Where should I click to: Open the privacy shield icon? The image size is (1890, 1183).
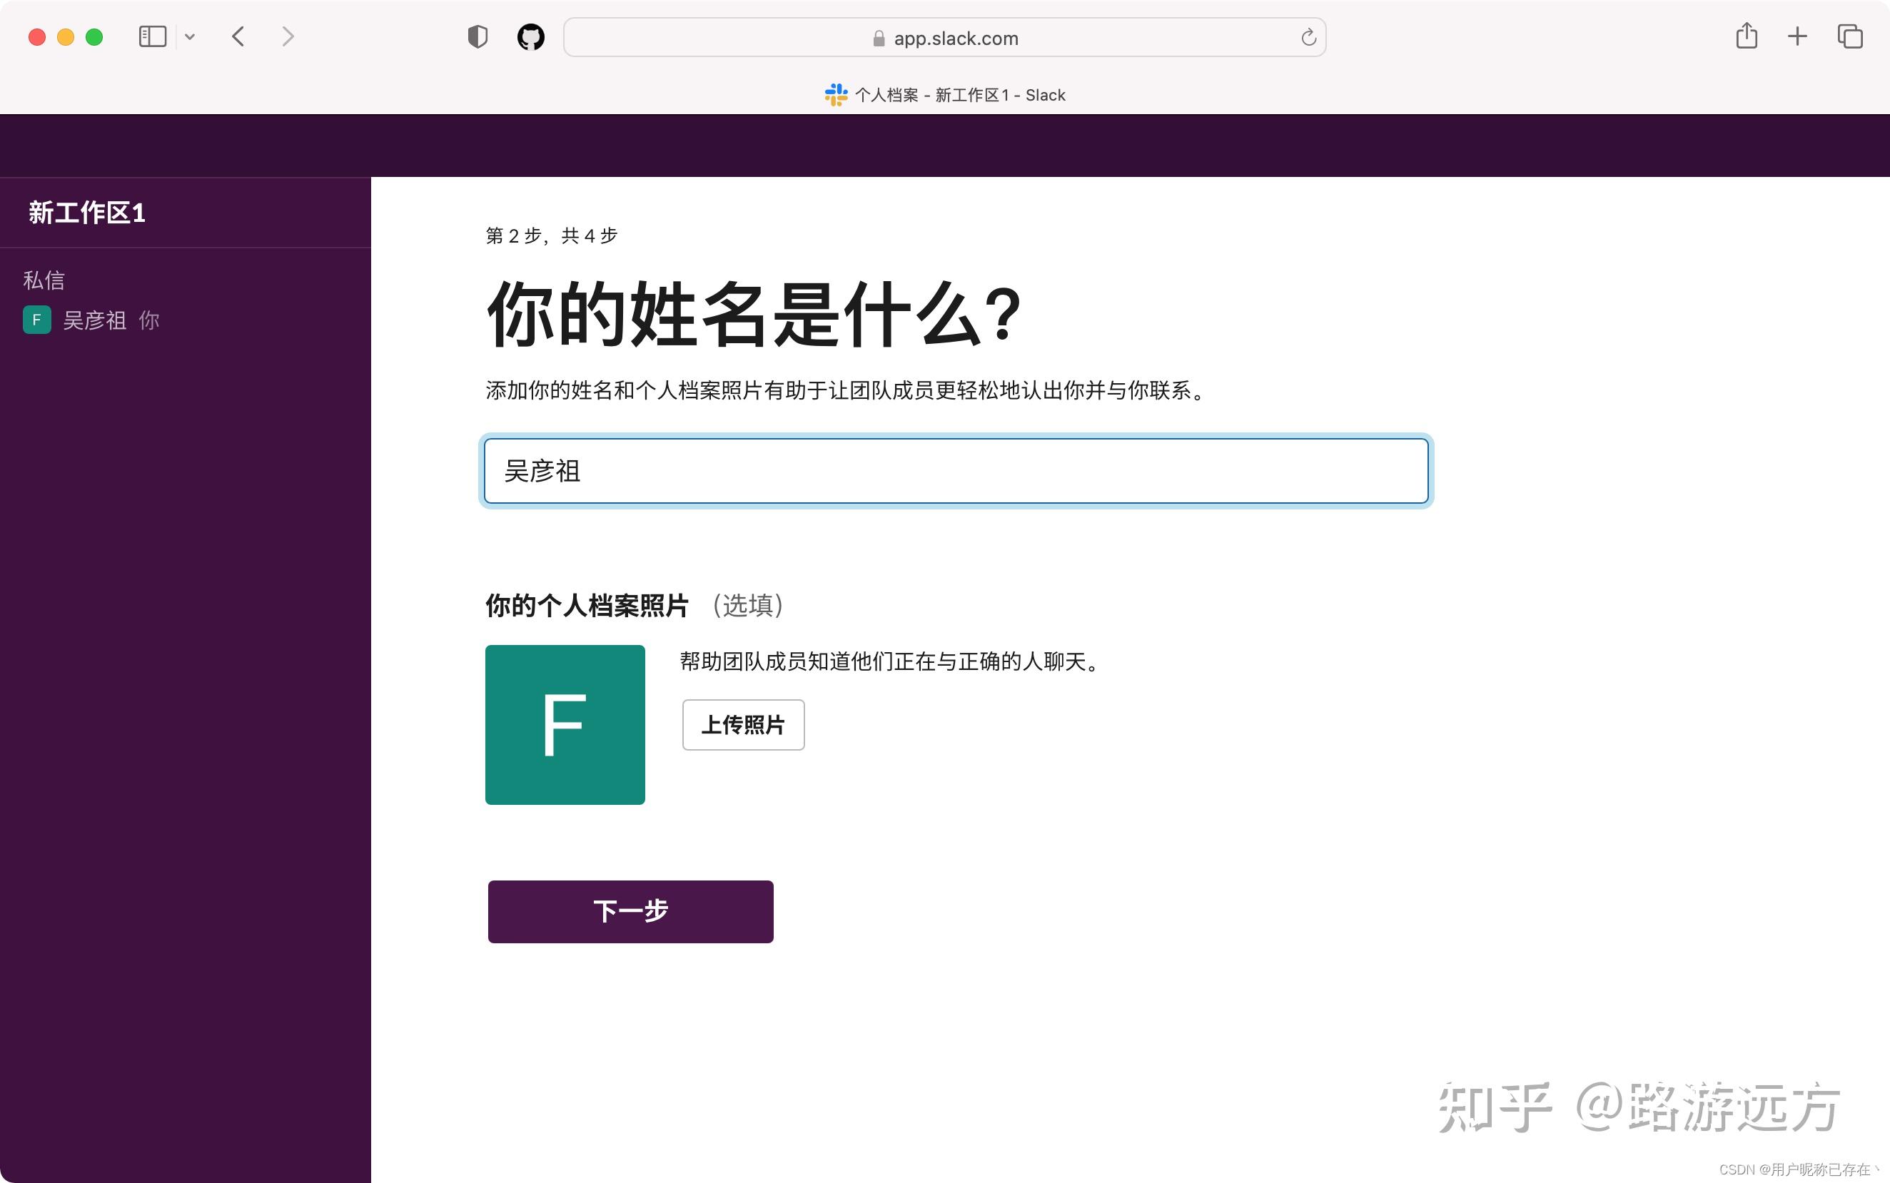(477, 37)
